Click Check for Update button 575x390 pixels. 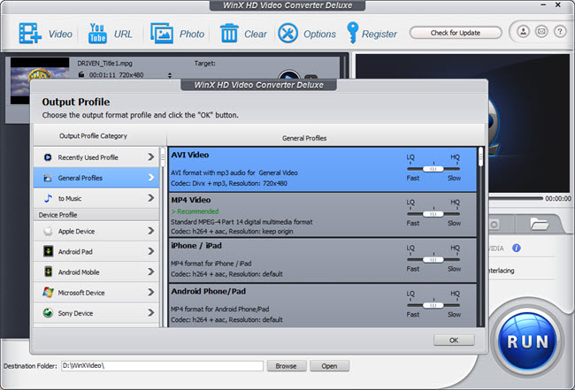(456, 33)
